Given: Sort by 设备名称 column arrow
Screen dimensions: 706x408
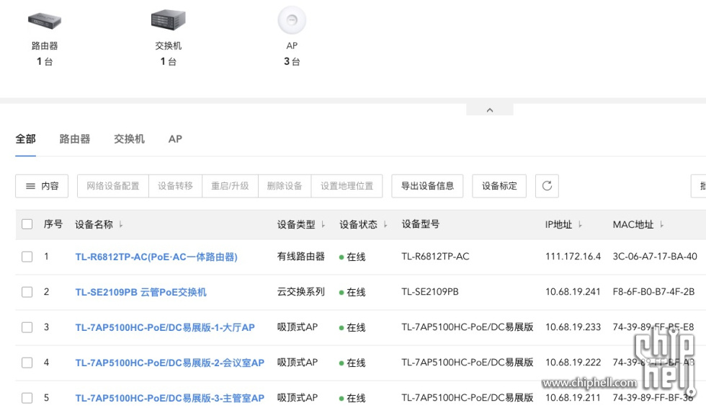Looking at the screenshot, I should pos(121,224).
